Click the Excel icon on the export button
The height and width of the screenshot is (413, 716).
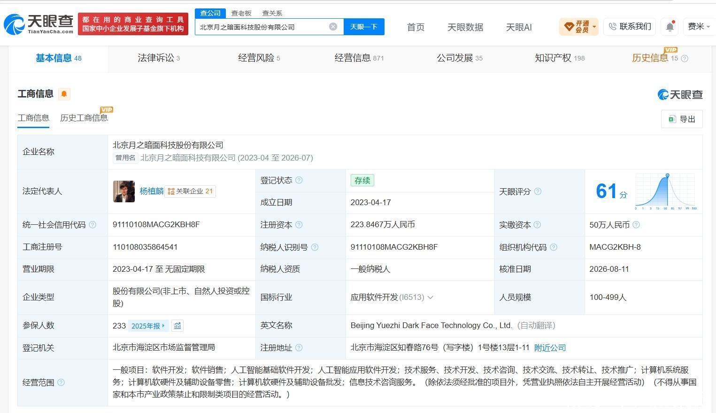[x=672, y=119]
